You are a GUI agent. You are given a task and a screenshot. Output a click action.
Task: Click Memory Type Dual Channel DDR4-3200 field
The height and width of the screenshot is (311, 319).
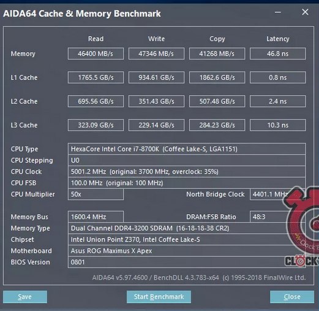click(187, 228)
